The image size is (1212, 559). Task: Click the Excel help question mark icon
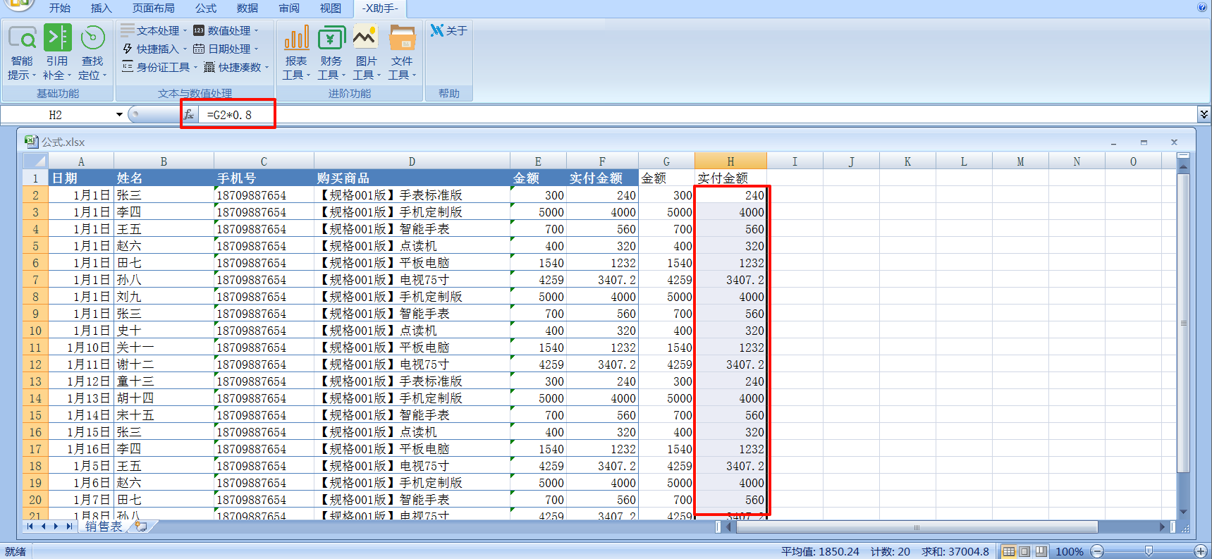pyautogui.click(x=1202, y=7)
